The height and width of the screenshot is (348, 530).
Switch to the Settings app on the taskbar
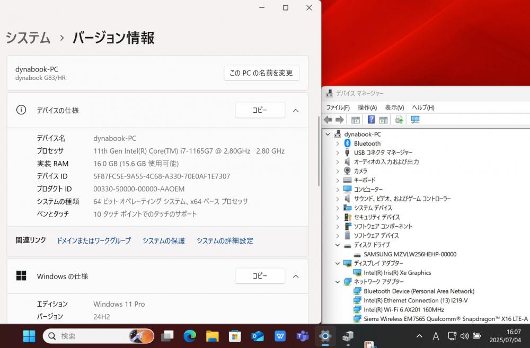325,336
